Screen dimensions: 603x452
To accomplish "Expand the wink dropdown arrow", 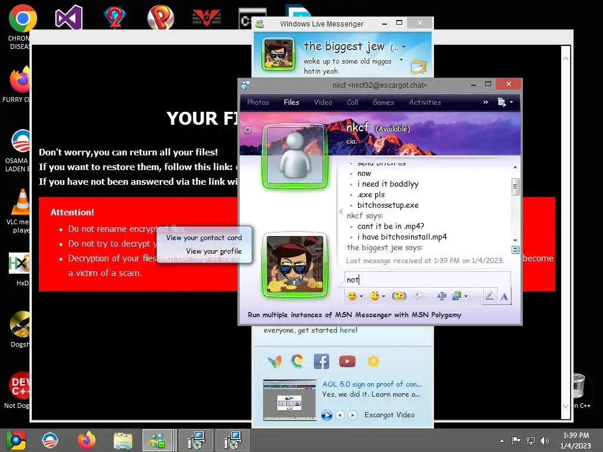I will coord(383,297).
